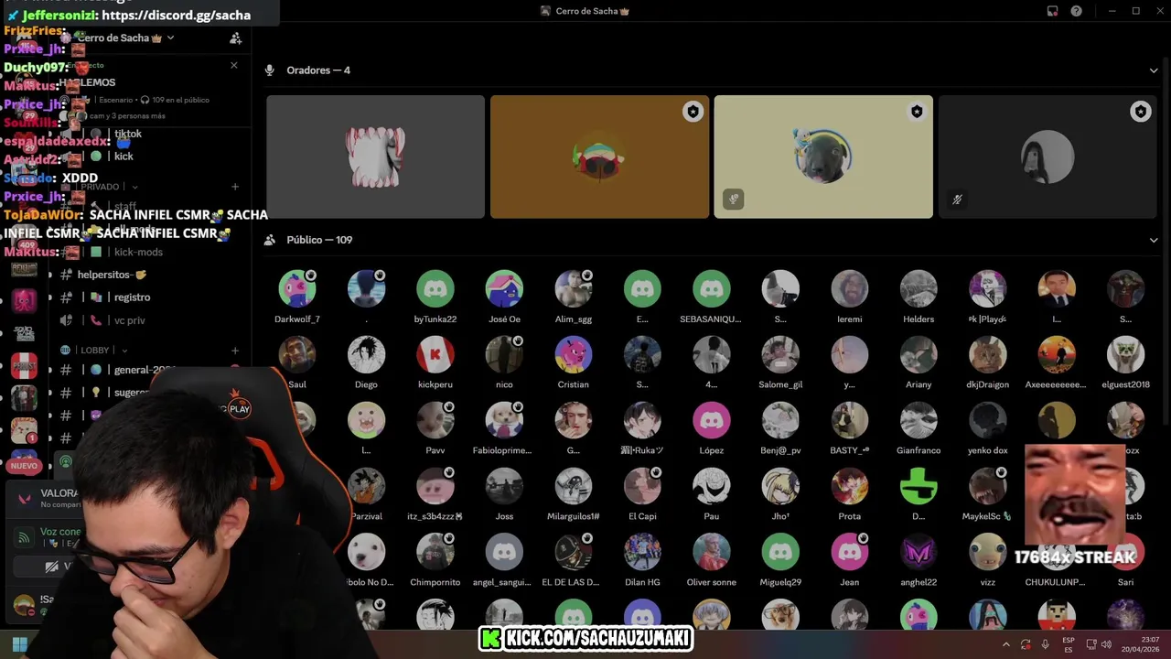
Task: Open Darkwolf_7 audience avatar
Action: pyautogui.click(x=297, y=288)
